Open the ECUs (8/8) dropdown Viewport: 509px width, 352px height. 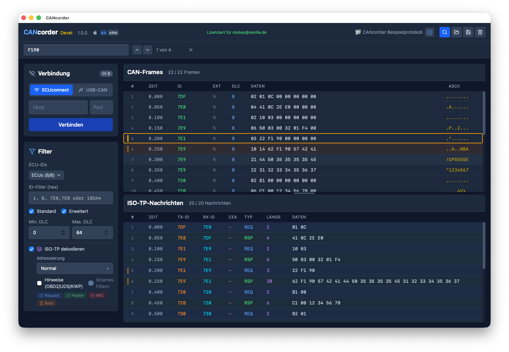pos(46,175)
